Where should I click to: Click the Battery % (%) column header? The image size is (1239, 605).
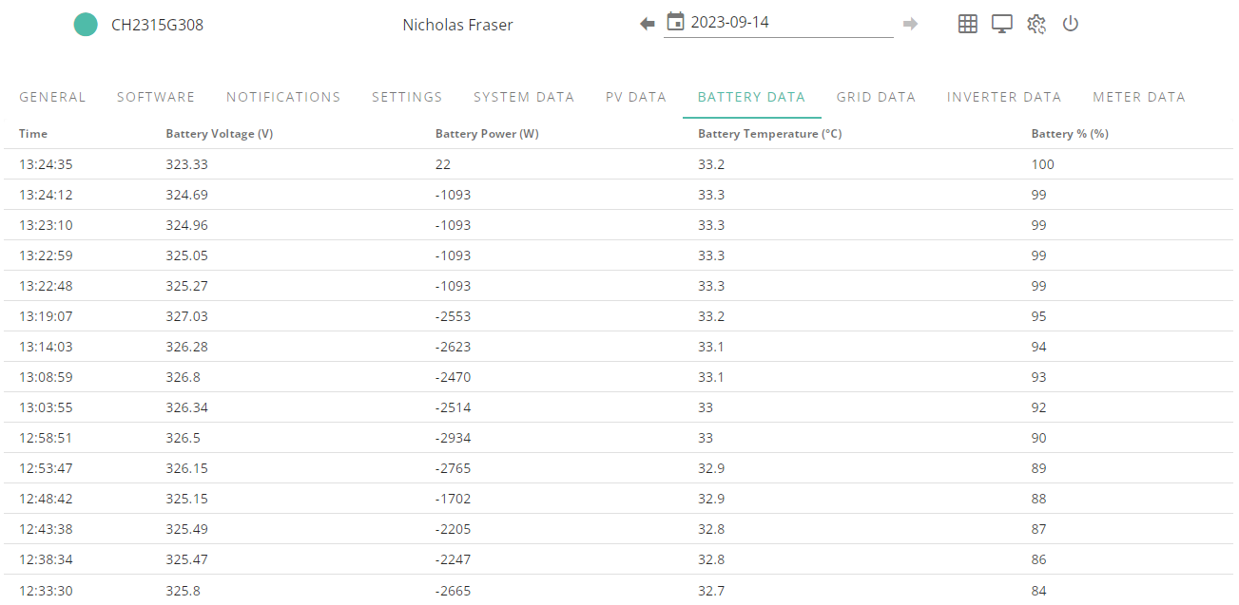1070,134
